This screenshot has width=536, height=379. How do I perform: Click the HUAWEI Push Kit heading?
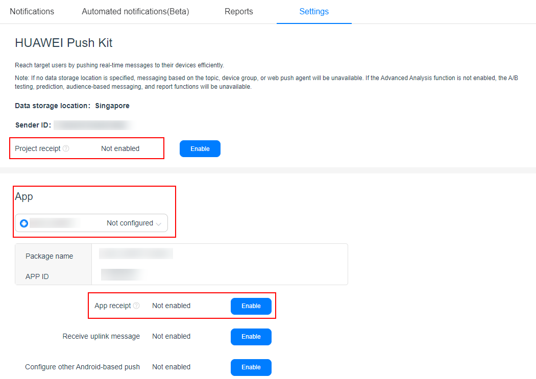(64, 43)
